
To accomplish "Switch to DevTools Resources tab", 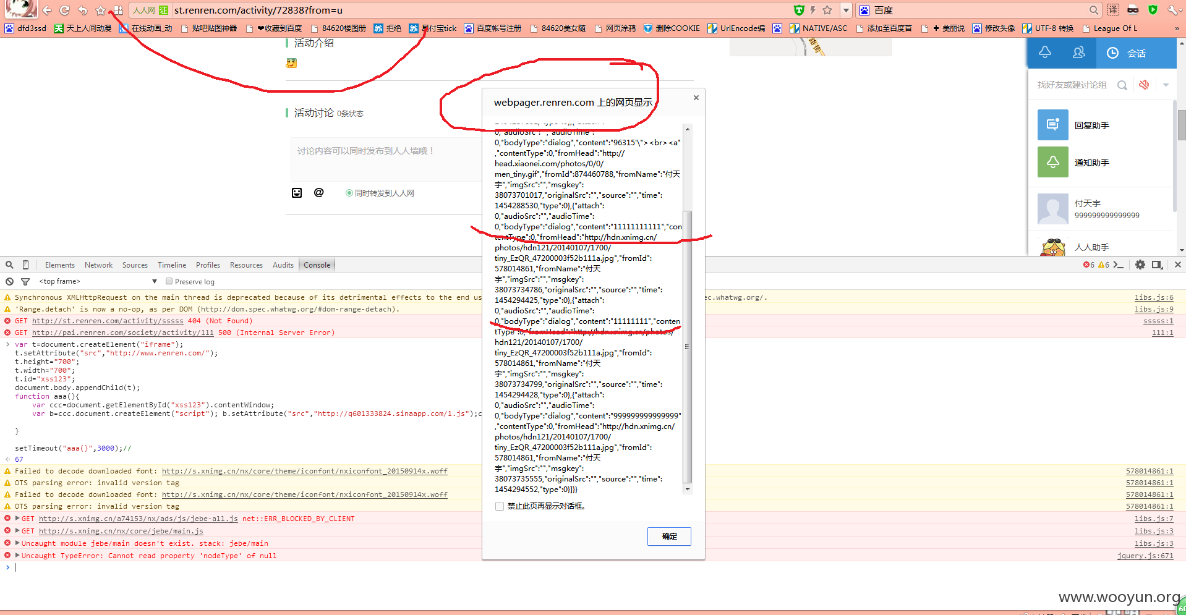I will [246, 265].
